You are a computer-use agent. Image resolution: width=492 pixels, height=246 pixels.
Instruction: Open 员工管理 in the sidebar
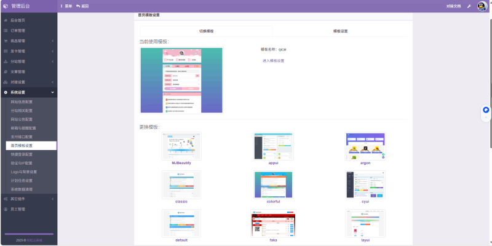coord(28,209)
